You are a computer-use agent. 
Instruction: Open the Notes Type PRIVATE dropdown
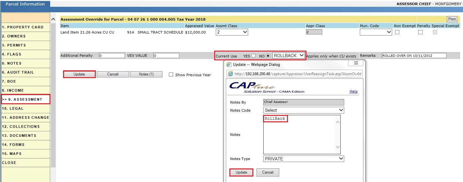[x=303, y=159]
